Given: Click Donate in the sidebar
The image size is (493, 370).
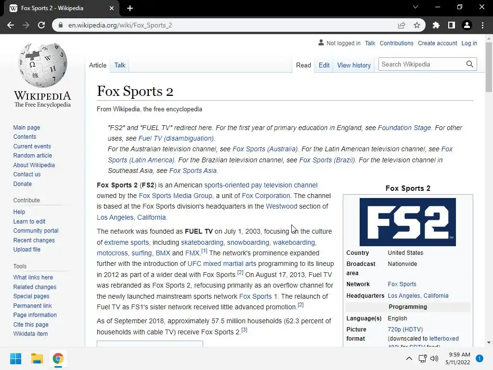Looking at the screenshot, I should coord(22,184).
